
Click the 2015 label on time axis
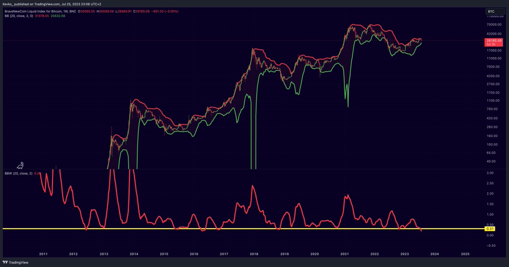164,254
